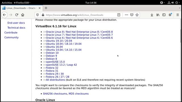Open the Library bookmarks and history
This screenshot has height=102, width=182.
(x=158, y=15)
